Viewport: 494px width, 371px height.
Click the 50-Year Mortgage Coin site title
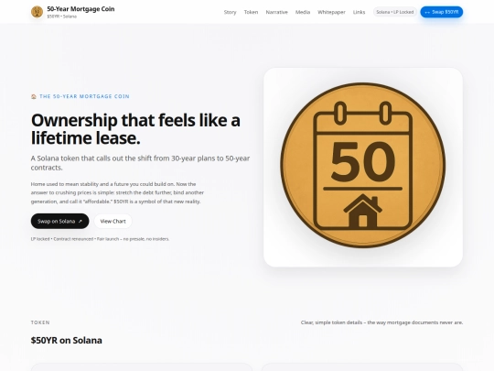tap(81, 9)
